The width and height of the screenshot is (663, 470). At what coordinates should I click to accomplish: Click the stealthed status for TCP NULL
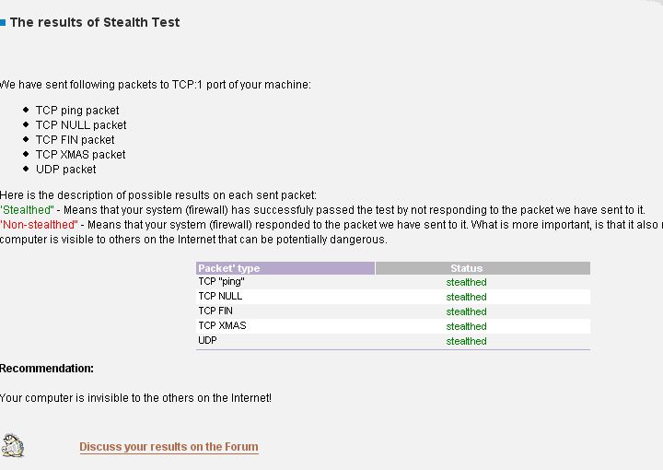click(466, 297)
